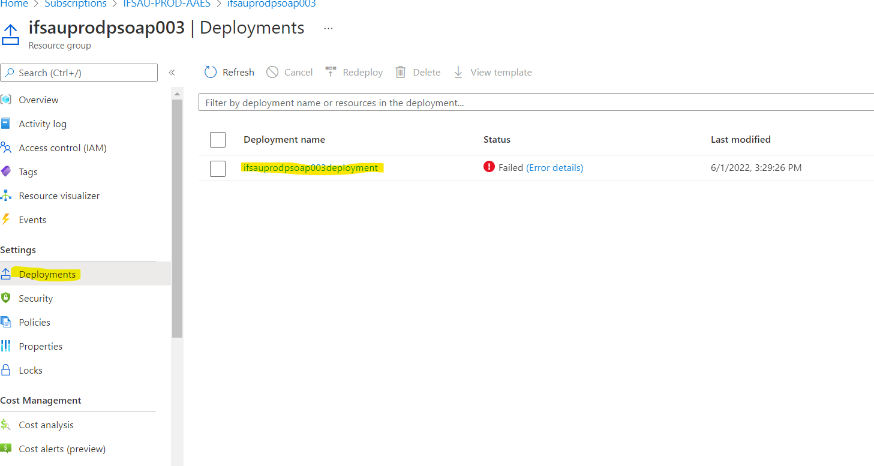Click the Tags purple tag icon
The width and height of the screenshot is (874, 466).
click(6, 172)
